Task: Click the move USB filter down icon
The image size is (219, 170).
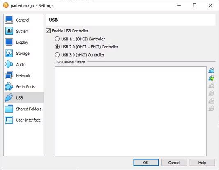Action: pyautogui.click(x=211, y=108)
